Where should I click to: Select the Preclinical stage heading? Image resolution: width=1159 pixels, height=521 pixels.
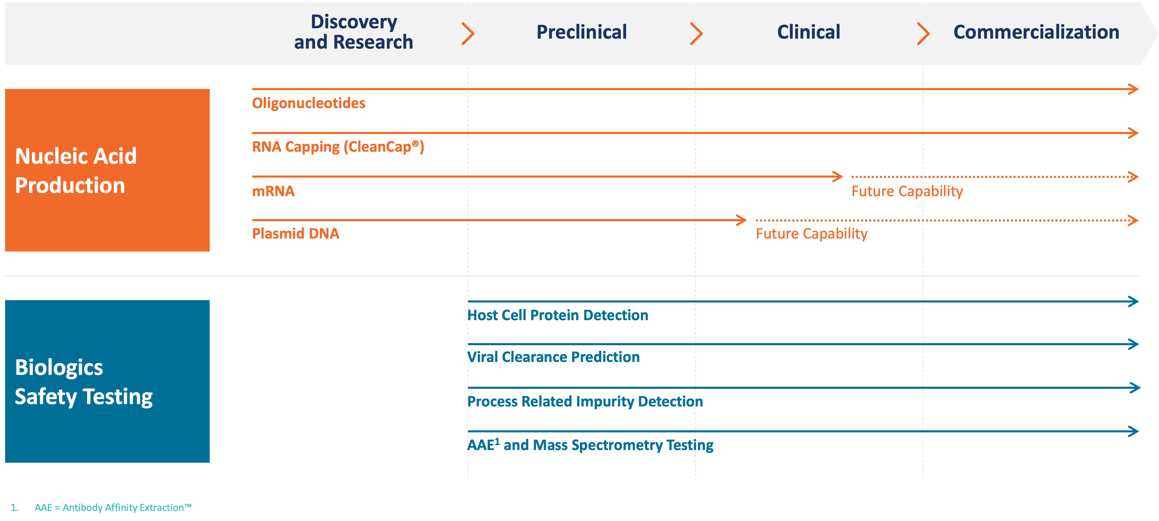pos(581,32)
